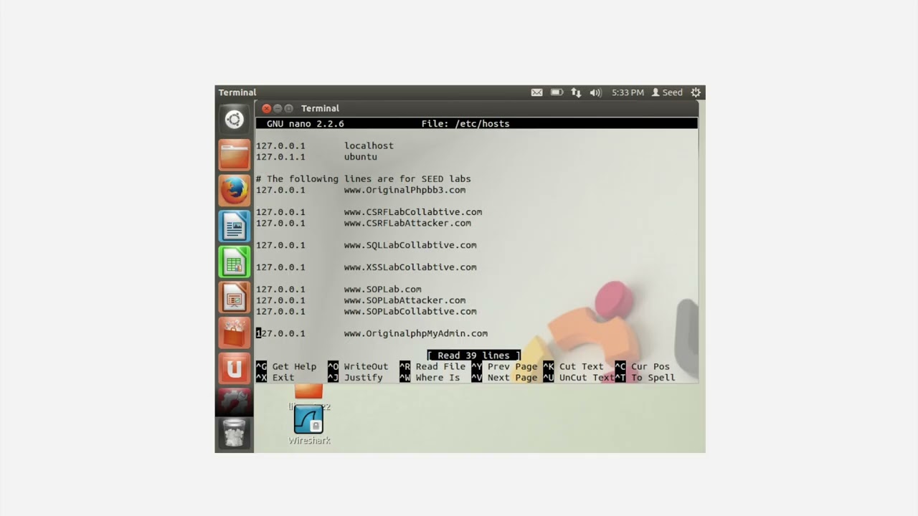Click the ^T To Spell shortcut label
The height and width of the screenshot is (516, 918).
[x=645, y=378]
